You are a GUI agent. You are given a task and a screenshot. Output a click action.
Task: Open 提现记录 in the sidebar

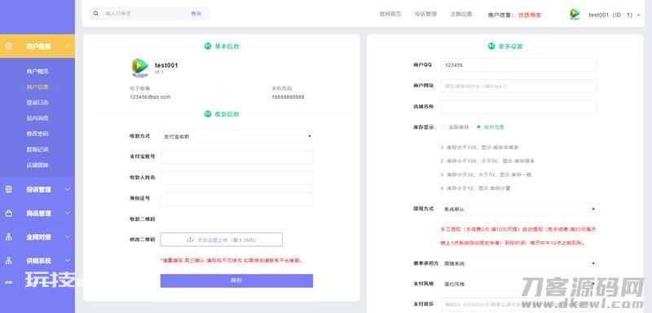pyautogui.click(x=37, y=149)
